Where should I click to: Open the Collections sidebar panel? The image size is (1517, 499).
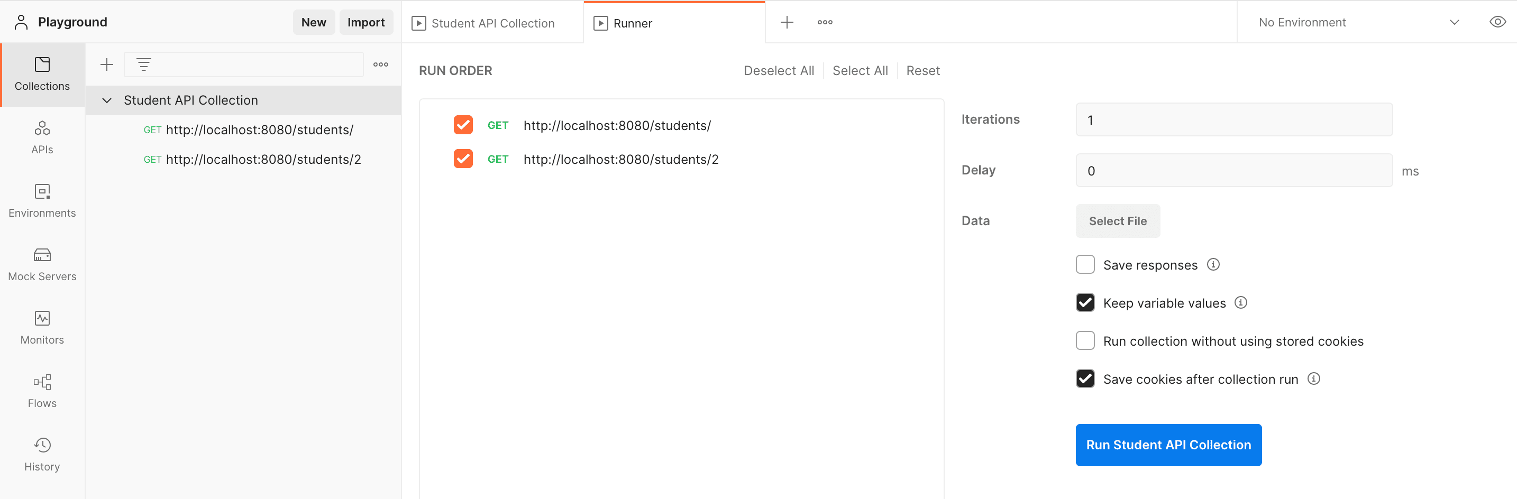pyautogui.click(x=42, y=74)
